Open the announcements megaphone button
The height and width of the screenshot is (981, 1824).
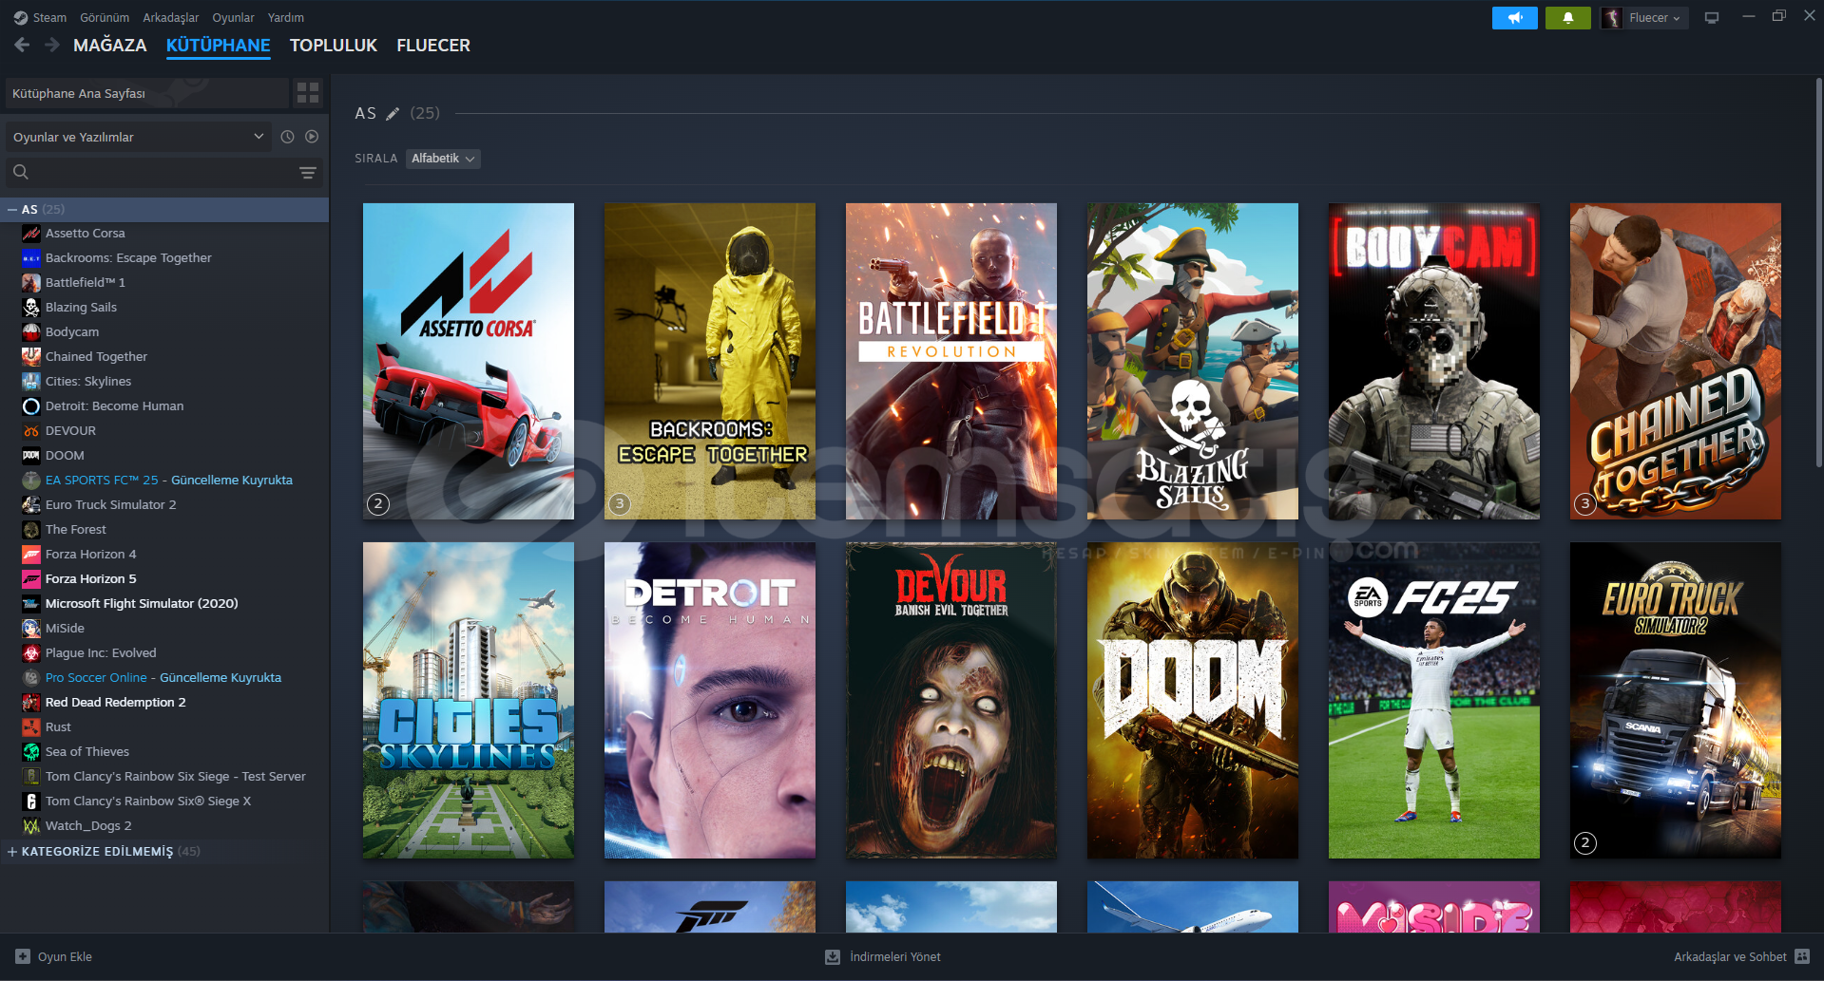pyautogui.click(x=1514, y=18)
